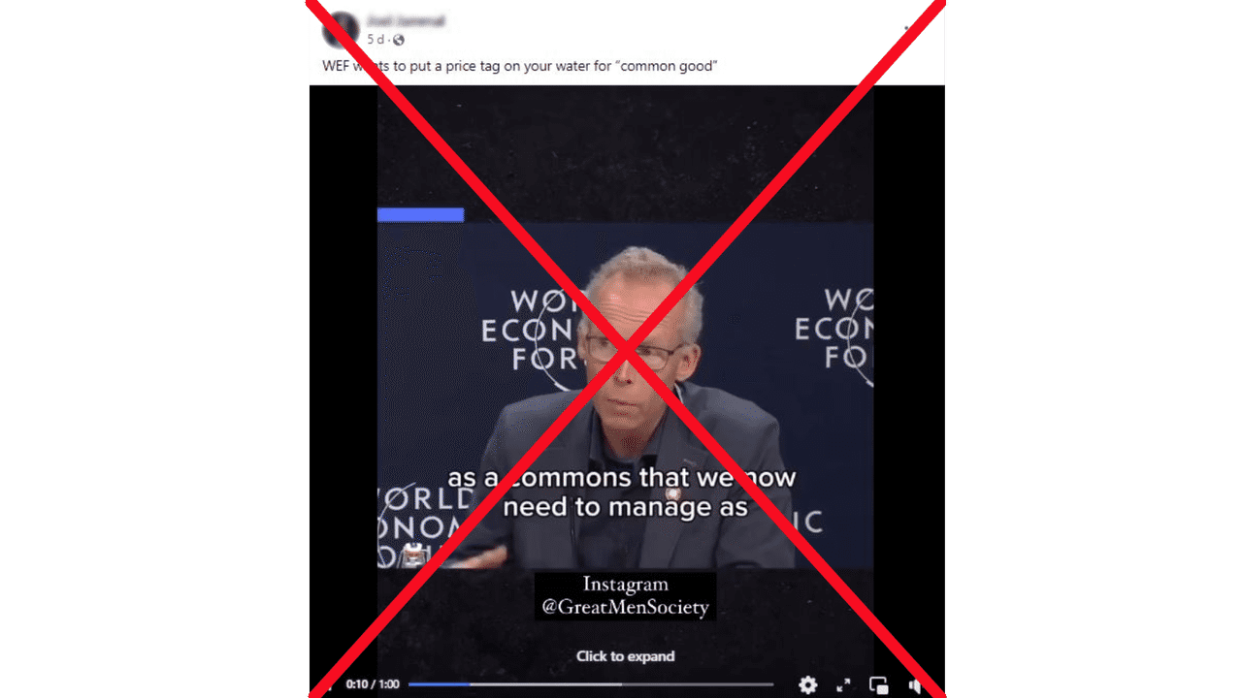Viewport: 1242px width, 698px height.
Task: Click the public globe privacy icon
Action: click(x=399, y=40)
